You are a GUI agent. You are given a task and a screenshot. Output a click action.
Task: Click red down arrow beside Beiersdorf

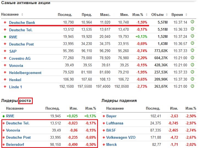point(3,144)
